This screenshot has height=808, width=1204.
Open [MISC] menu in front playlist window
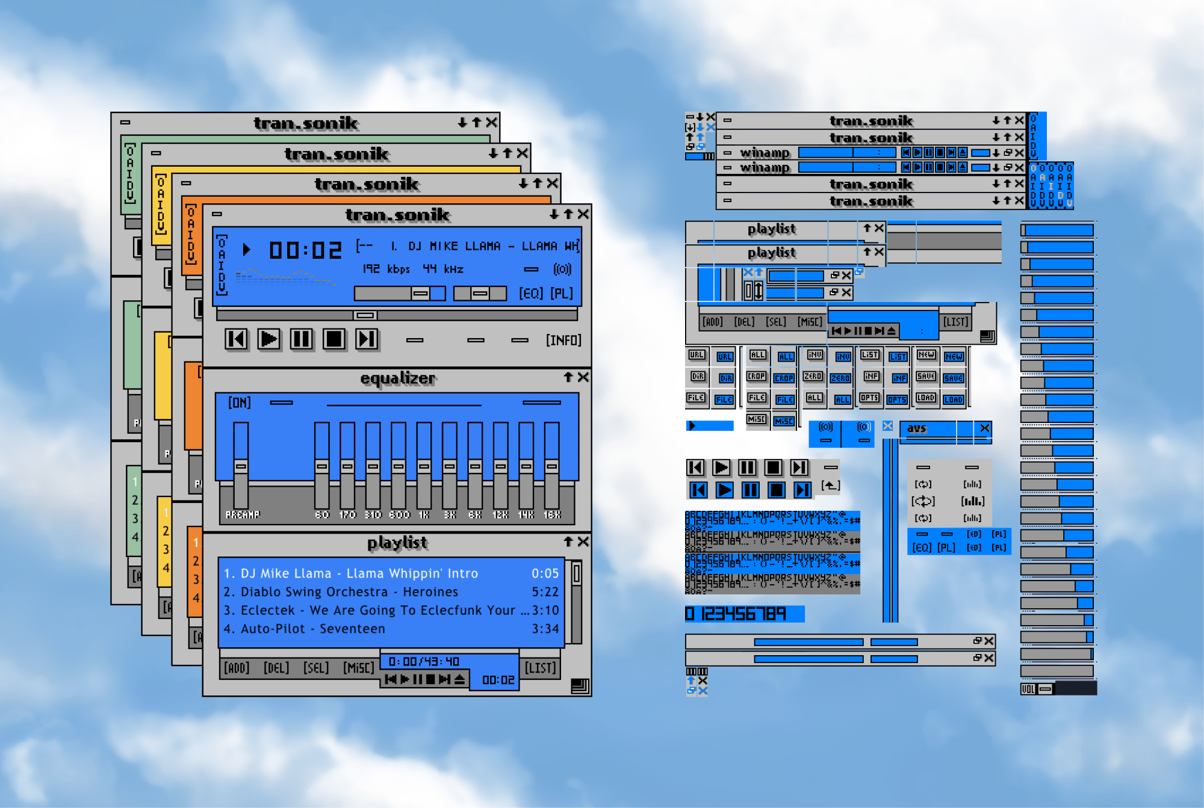pos(359,668)
